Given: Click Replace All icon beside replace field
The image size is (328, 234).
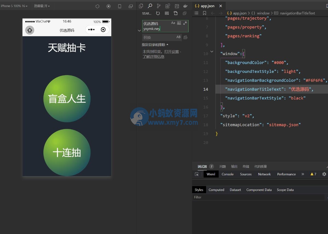Looking at the screenshot, I should coord(185,38).
